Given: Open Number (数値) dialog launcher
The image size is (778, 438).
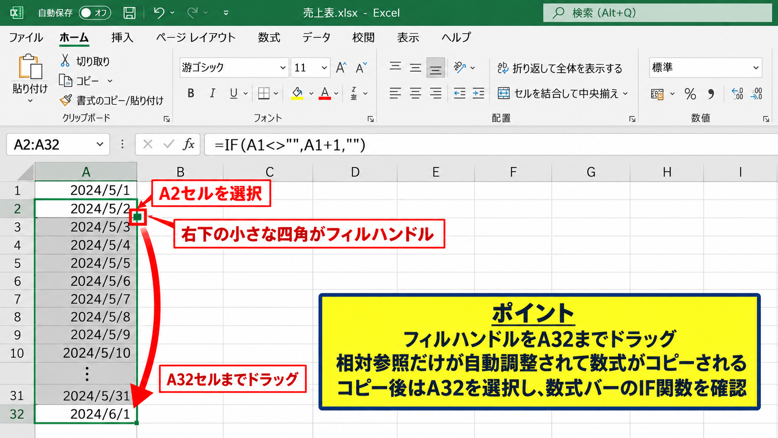Looking at the screenshot, I should [x=765, y=119].
